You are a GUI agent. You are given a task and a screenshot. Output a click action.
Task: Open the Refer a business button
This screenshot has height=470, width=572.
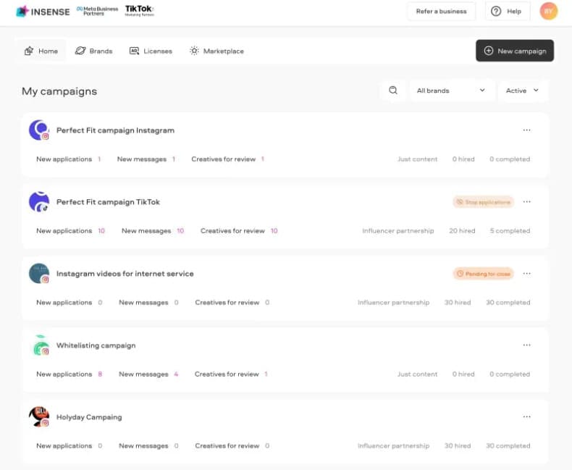pos(441,12)
